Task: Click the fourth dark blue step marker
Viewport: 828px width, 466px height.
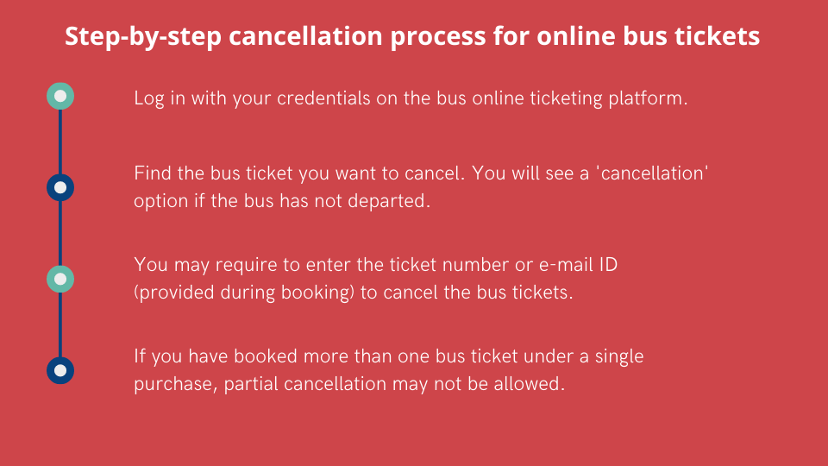Action: [60, 370]
